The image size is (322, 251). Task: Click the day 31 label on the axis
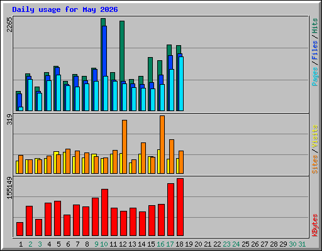pyautogui.click(x=302, y=244)
